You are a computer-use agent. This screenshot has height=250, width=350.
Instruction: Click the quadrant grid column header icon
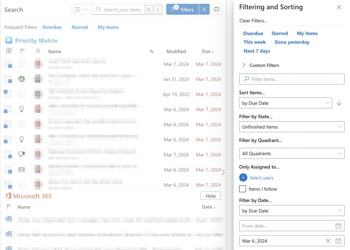tap(8, 51)
